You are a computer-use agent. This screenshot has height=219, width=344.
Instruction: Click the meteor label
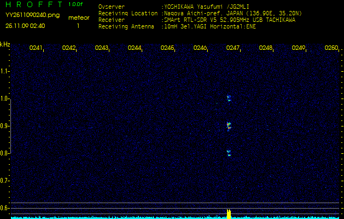pos(79,18)
